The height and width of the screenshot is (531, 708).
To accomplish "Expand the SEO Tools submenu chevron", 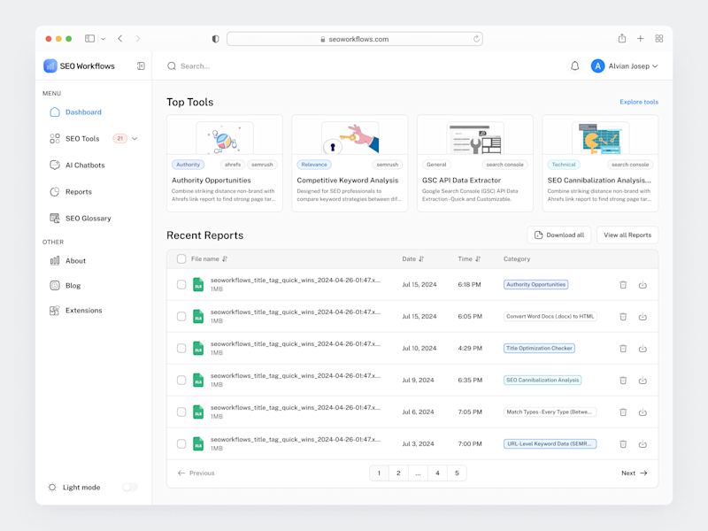I will pyautogui.click(x=135, y=139).
